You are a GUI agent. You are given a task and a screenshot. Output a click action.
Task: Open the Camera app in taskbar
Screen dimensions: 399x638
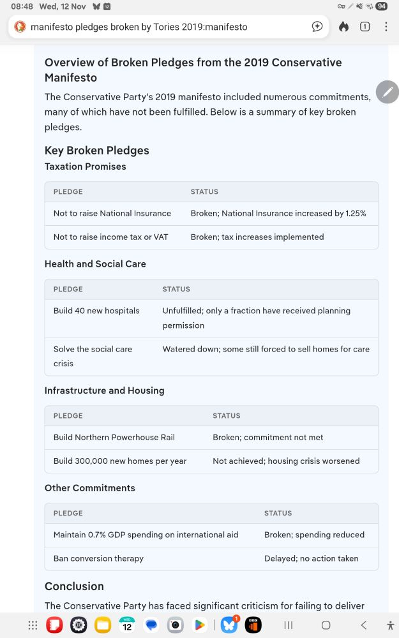(176, 625)
